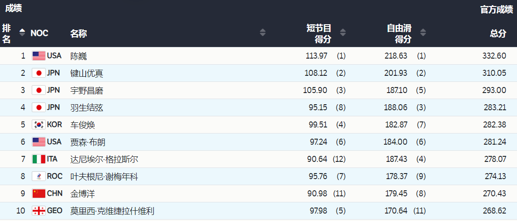
Task: Select the 成绩 heading tab
Action: click(14, 8)
